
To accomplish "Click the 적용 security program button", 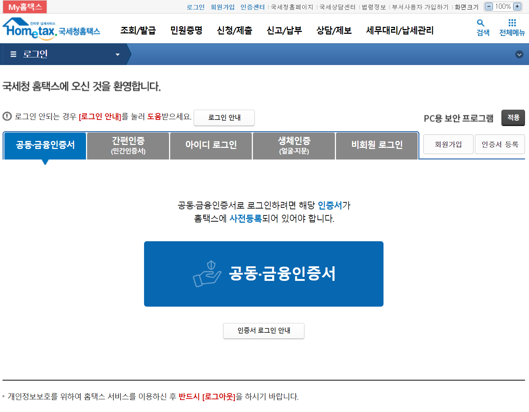I will pyautogui.click(x=513, y=118).
